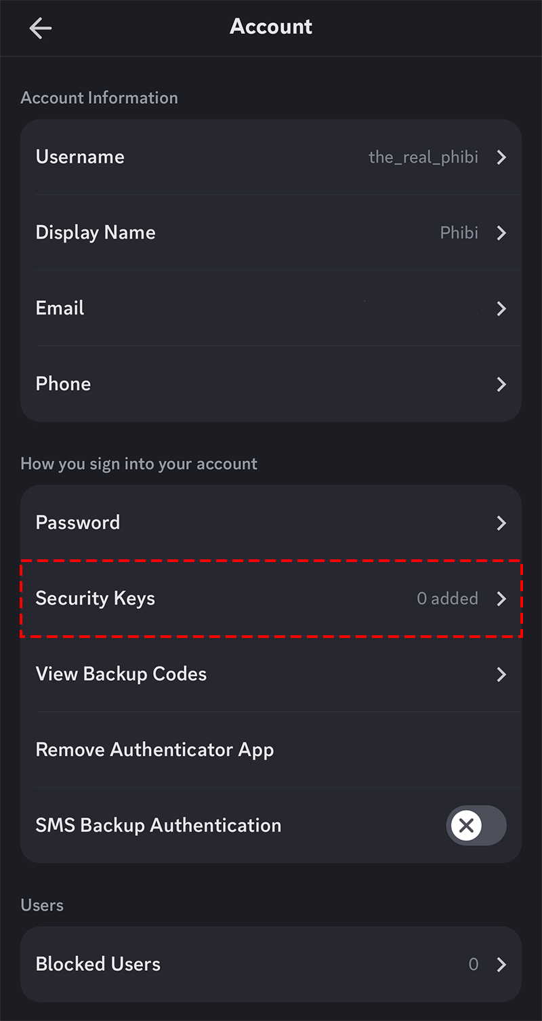Click the chevron beside the Username value
The height and width of the screenshot is (1021, 542).
[x=501, y=157]
